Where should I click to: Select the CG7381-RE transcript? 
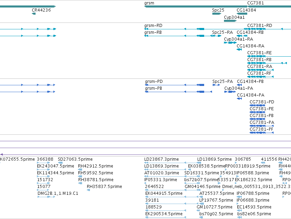click(259, 53)
